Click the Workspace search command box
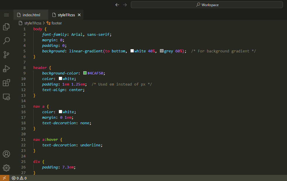 pos(207,5)
